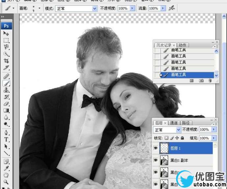This screenshot has width=227, height=189.
Task: Click the 图层 1 layer thumbnail
Action: (164, 148)
